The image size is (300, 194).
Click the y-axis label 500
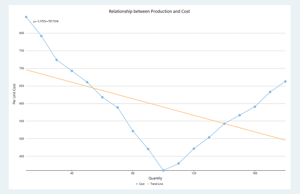tap(22, 139)
